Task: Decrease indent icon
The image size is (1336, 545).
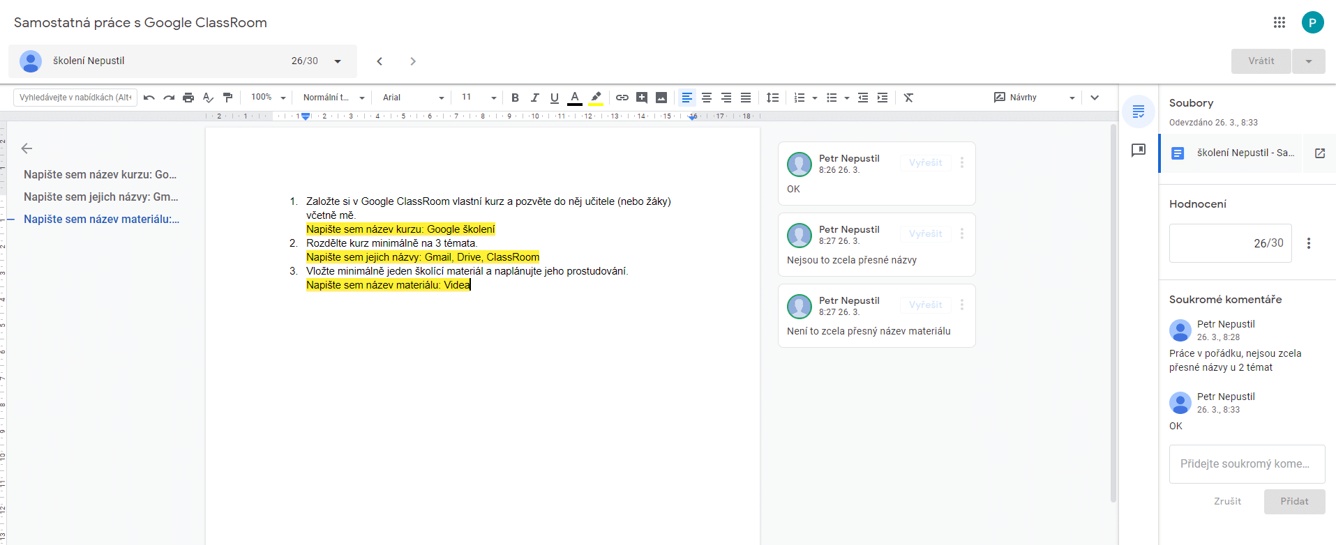Action: (x=863, y=98)
